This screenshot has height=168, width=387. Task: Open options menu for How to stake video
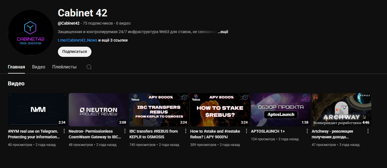[246, 131]
